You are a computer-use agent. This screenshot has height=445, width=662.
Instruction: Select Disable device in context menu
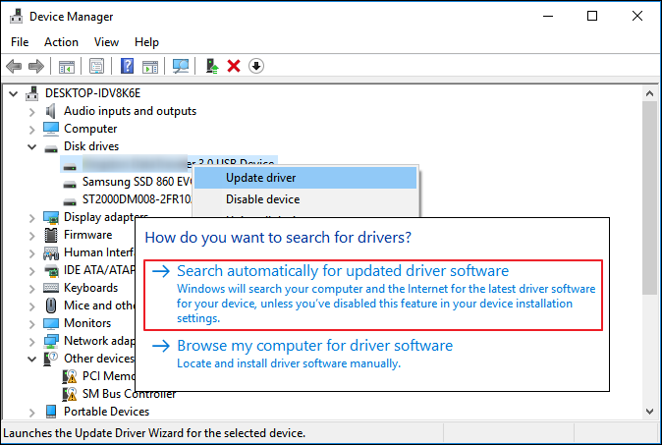click(262, 199)
